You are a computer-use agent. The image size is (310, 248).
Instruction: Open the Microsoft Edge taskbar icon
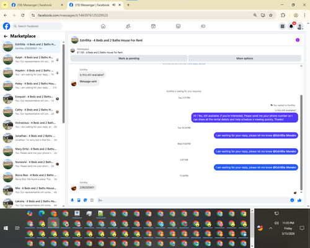pyautogui.click(x=42, y=213)
